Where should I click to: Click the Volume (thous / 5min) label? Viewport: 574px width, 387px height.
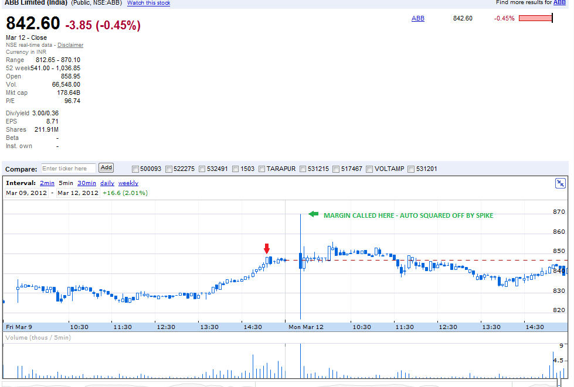point(38,338)
